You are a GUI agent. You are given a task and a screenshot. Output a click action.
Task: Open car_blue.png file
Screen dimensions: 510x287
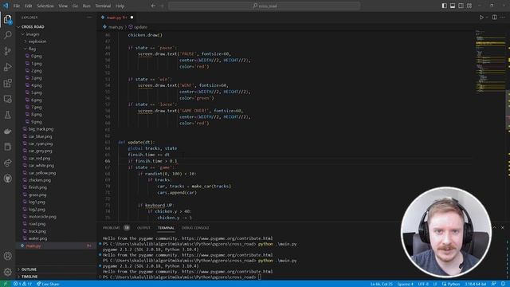click(41, 136)
